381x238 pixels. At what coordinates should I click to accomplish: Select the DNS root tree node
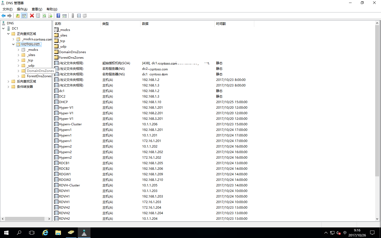point(10,23)
